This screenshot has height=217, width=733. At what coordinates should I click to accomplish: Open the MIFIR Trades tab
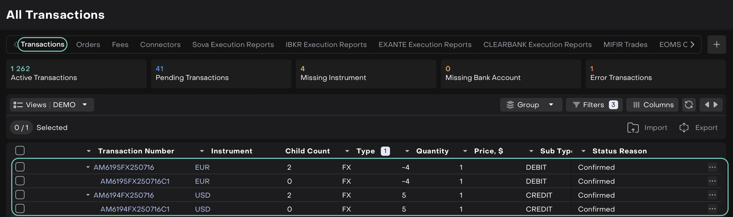click(x=625, y=45)
